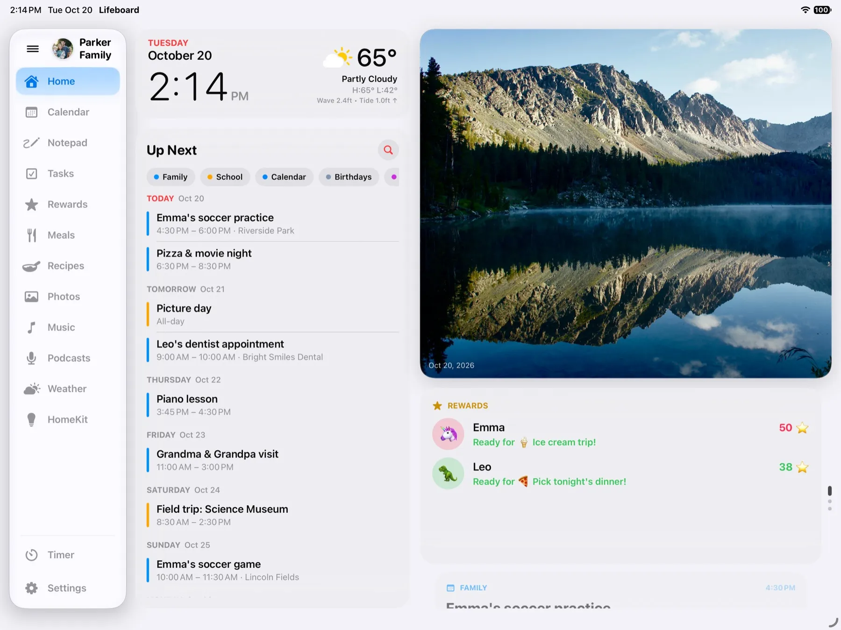The image size is (841, 630).
Task: Open Grandma & Grandpa visit event
Action: (x=273, y=460)
